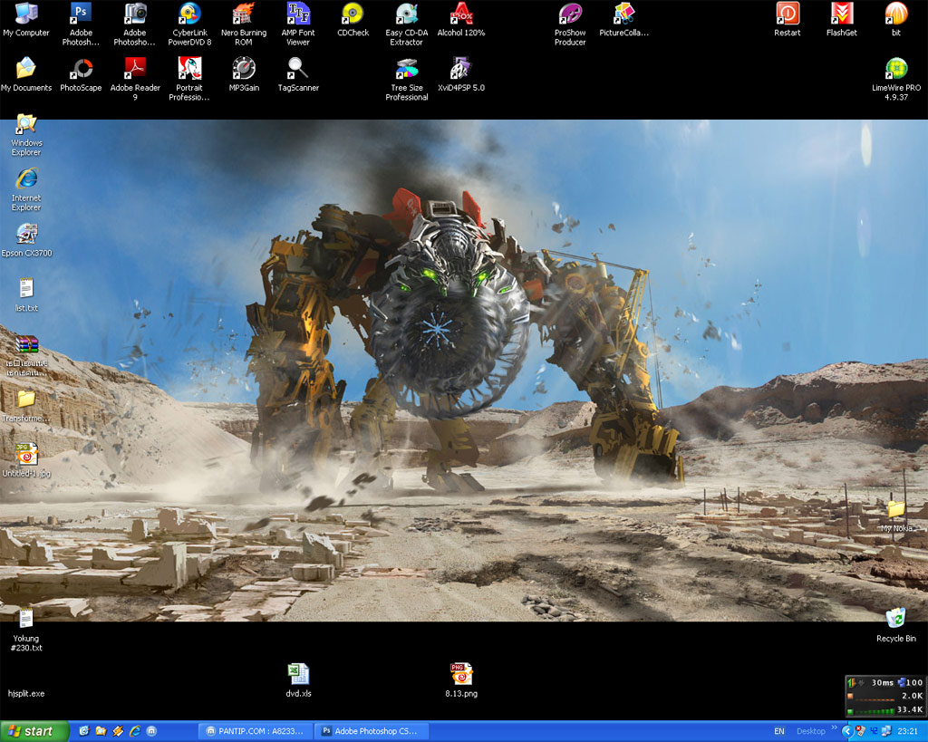The width and height of the screenshot is (928, 742).
Task: Click the hjsplit.exe file label
Action: [26, 693]
